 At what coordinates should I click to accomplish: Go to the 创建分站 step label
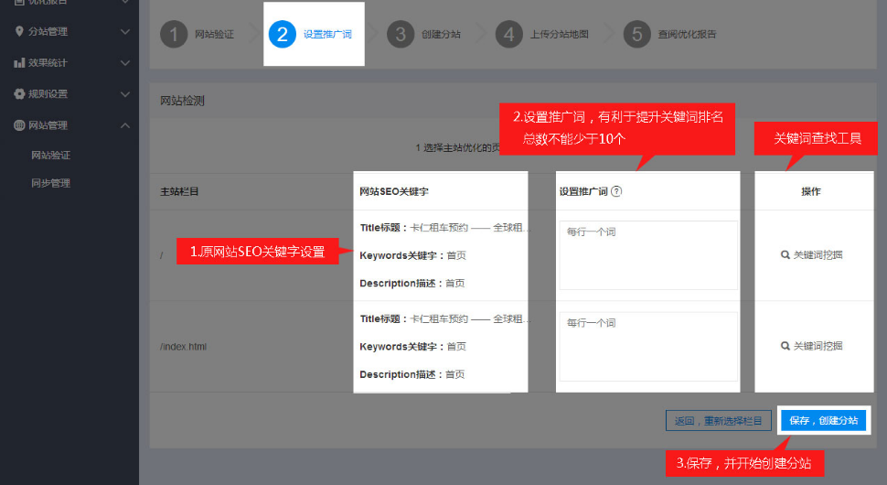[x=442, y=34]
